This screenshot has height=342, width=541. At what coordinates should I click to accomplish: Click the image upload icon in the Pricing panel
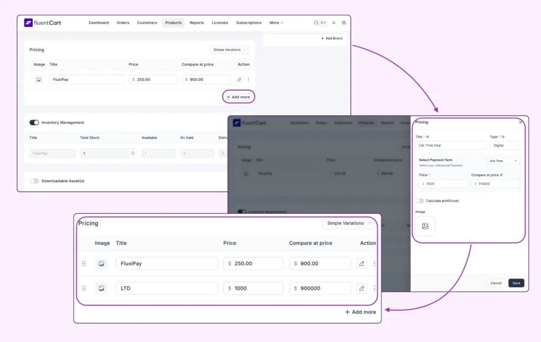pyautogui.click(x=425, y=226)
